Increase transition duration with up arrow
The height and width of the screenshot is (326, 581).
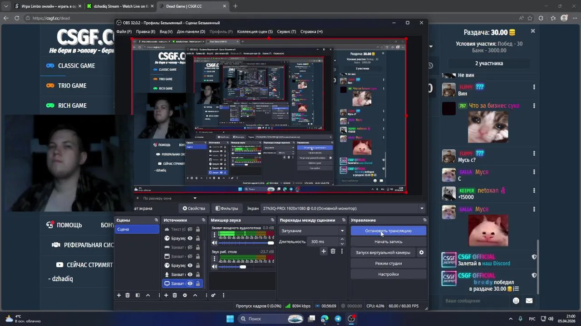[x=342, y=240]
